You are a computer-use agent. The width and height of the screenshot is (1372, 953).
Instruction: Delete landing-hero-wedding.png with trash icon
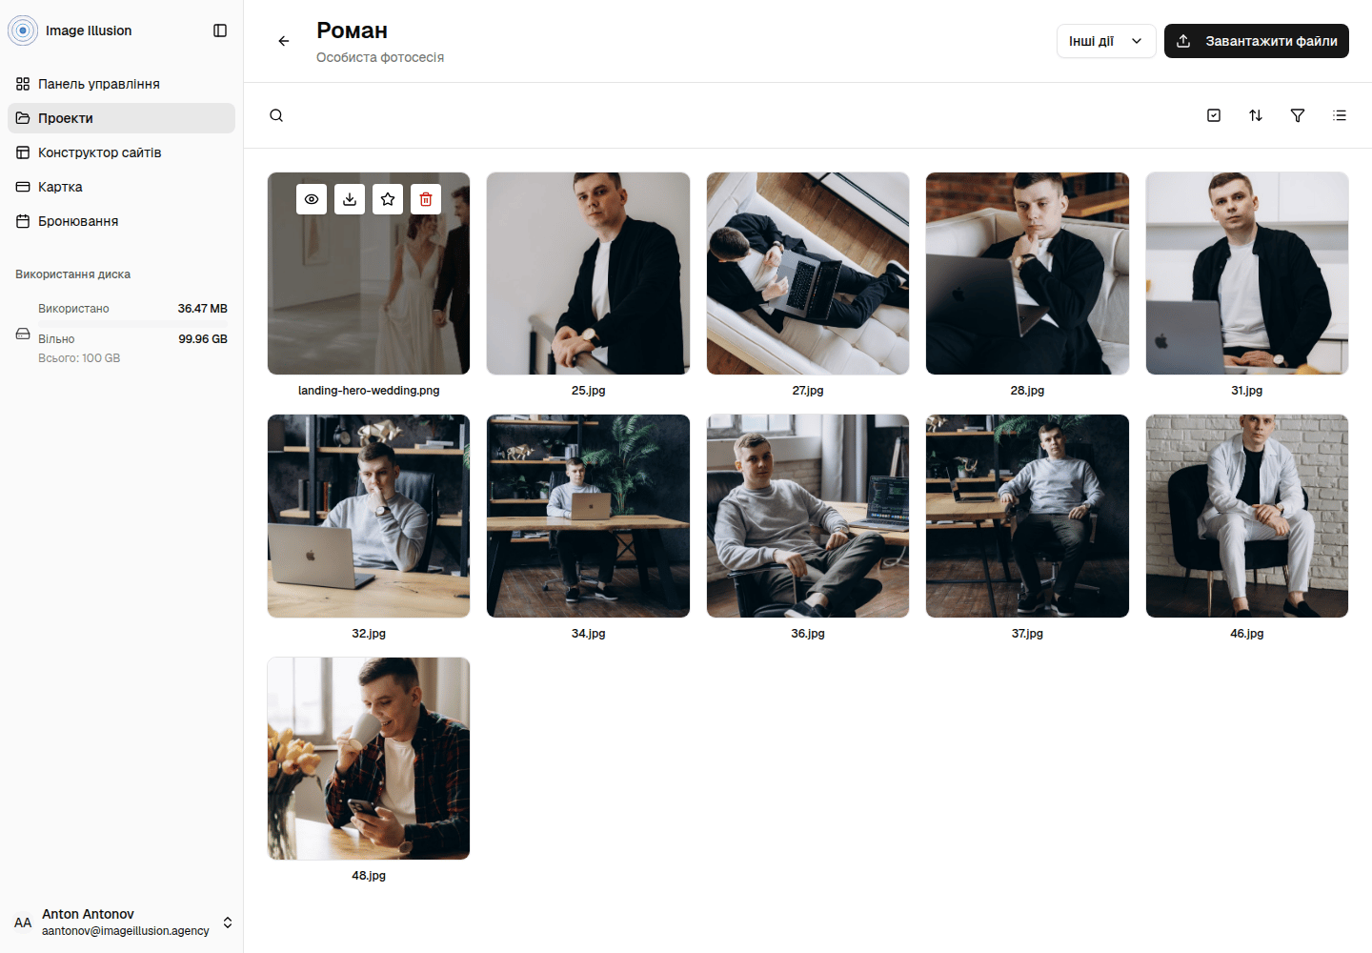pyautogui.click(x=426, y=199)
